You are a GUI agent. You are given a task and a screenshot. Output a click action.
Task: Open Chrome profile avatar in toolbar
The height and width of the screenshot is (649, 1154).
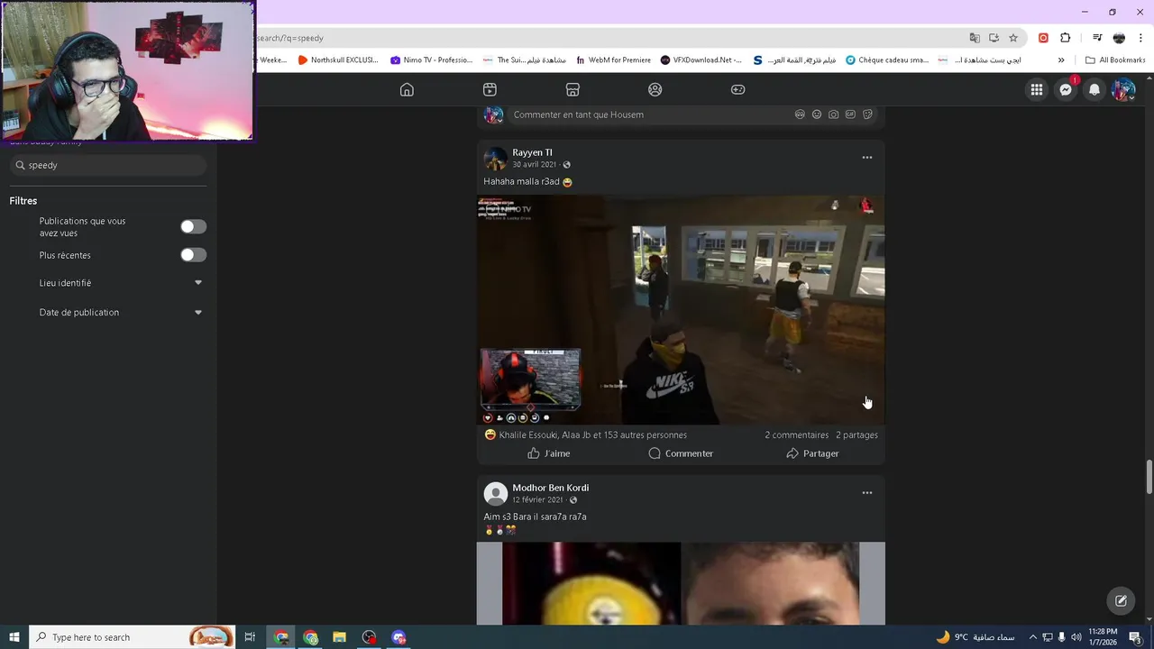1119,38
